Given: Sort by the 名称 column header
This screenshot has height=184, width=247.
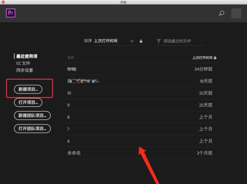Looking at the screenshot, I should (71, 58).
